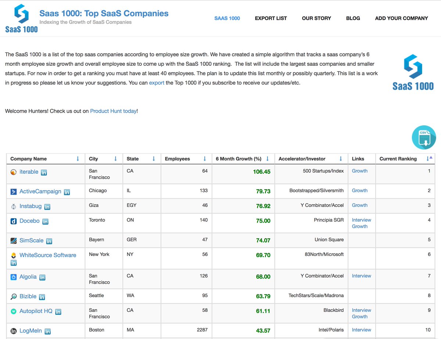
Task: Sort by Current Ranking arrow
Action: point(429,159)
